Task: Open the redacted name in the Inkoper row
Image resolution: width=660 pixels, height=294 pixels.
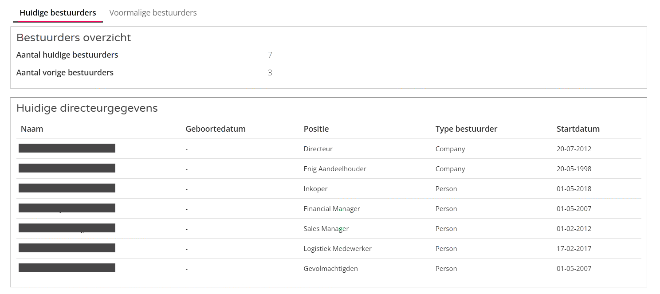Action: tap(67, 188)
